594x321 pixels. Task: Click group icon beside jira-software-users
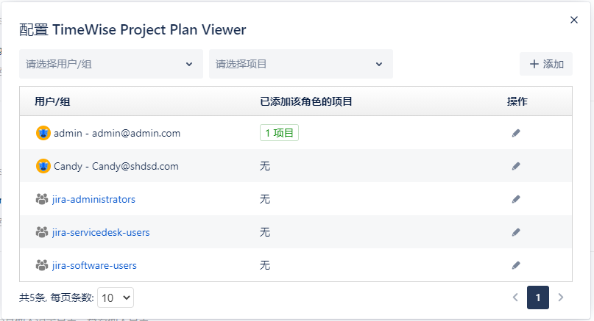coord(42,265)
